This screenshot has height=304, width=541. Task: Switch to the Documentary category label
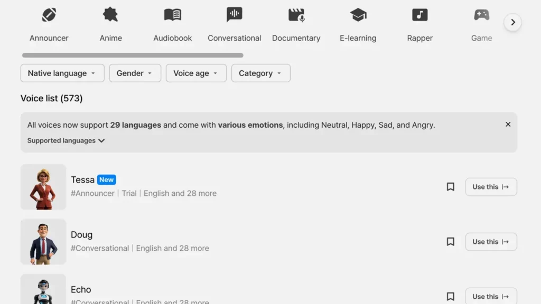click(x=296, y=38)
